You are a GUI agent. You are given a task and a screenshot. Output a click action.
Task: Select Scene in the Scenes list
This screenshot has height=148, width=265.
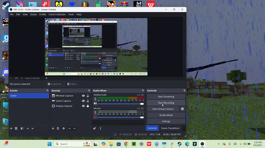click(x=29, y=96)
